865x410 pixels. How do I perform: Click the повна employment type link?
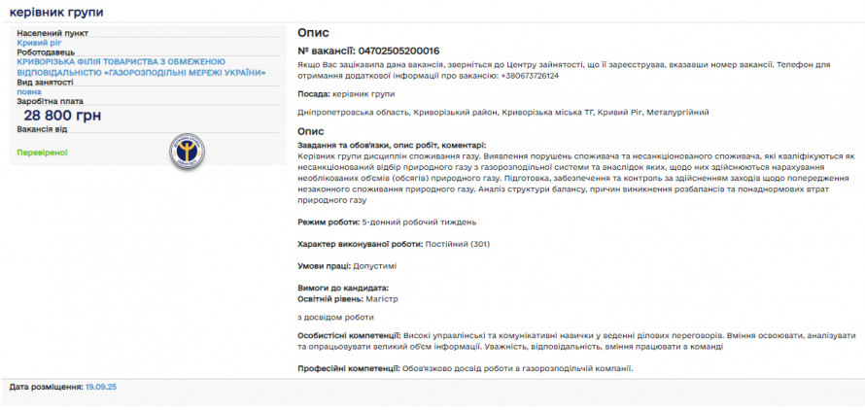(29, 93)
